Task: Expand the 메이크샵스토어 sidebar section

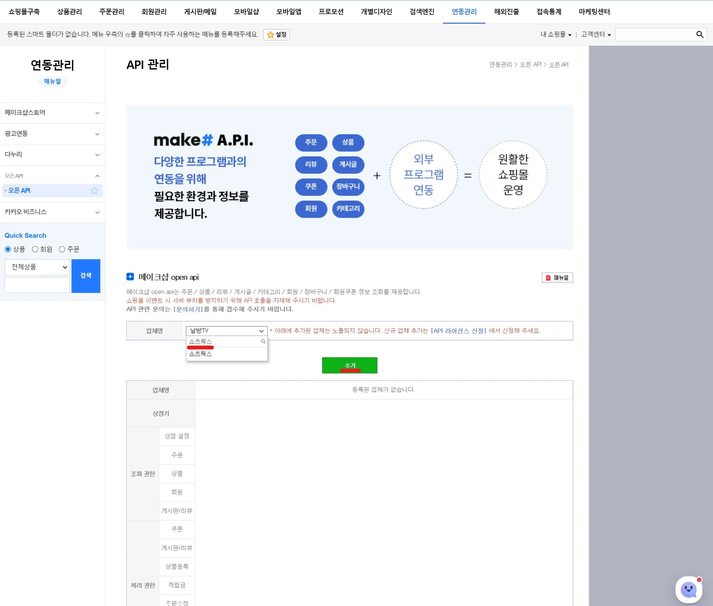Action: (x=52, y=113)
